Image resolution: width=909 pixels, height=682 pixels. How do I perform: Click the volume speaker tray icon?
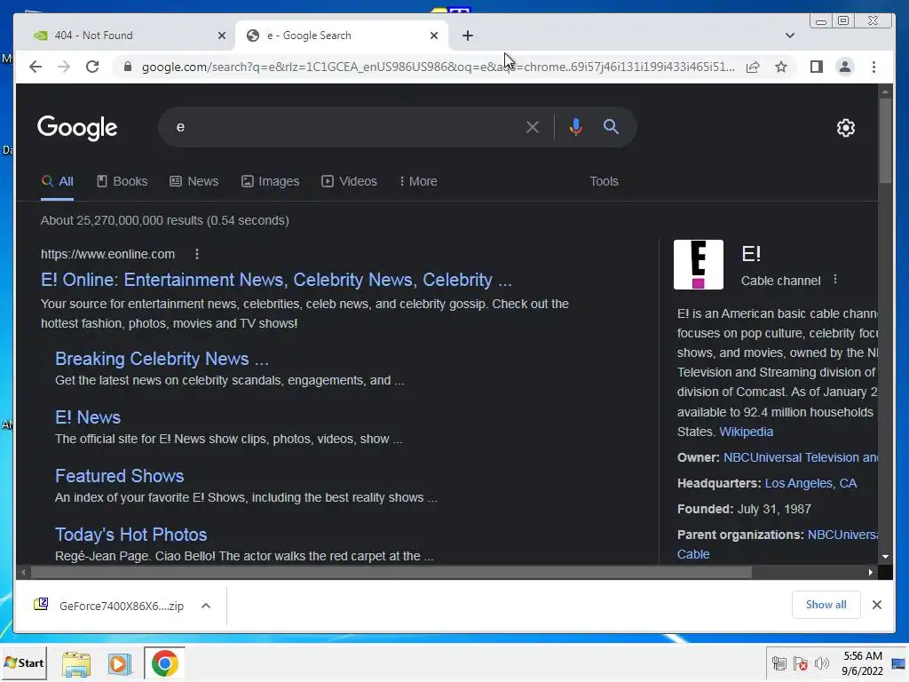pos(821,663)
